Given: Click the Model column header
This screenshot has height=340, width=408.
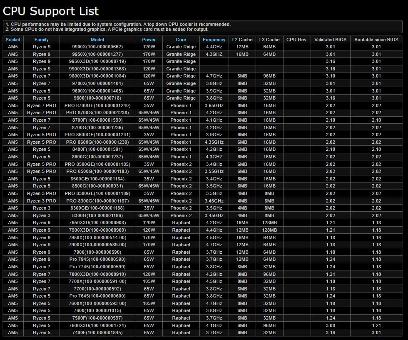Looking at the screenshot, I should click(x=97, y=40).
